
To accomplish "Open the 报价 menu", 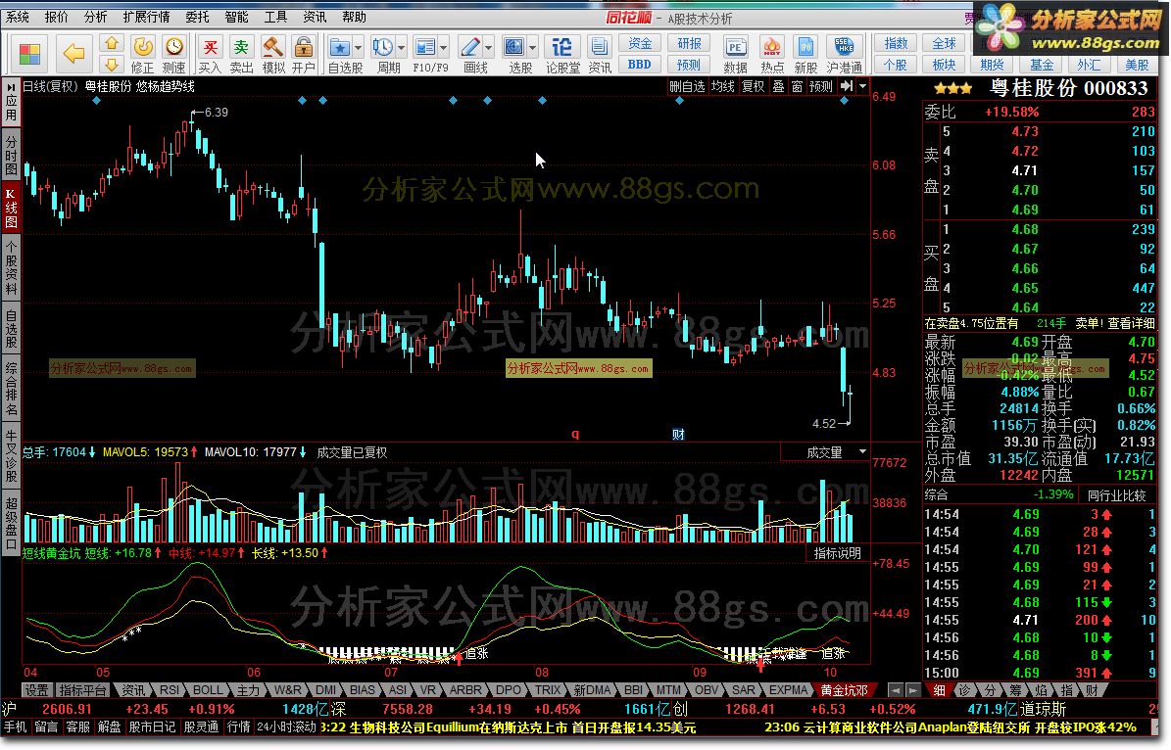I will [56, 17].
